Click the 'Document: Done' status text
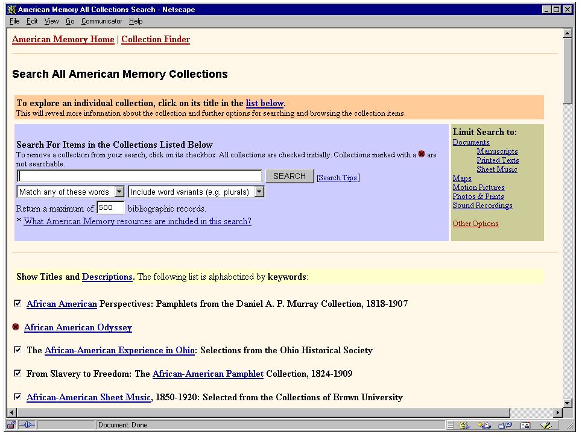Viewport: 579px width, 434px height. pyautogui.click(x=122, y=425)
